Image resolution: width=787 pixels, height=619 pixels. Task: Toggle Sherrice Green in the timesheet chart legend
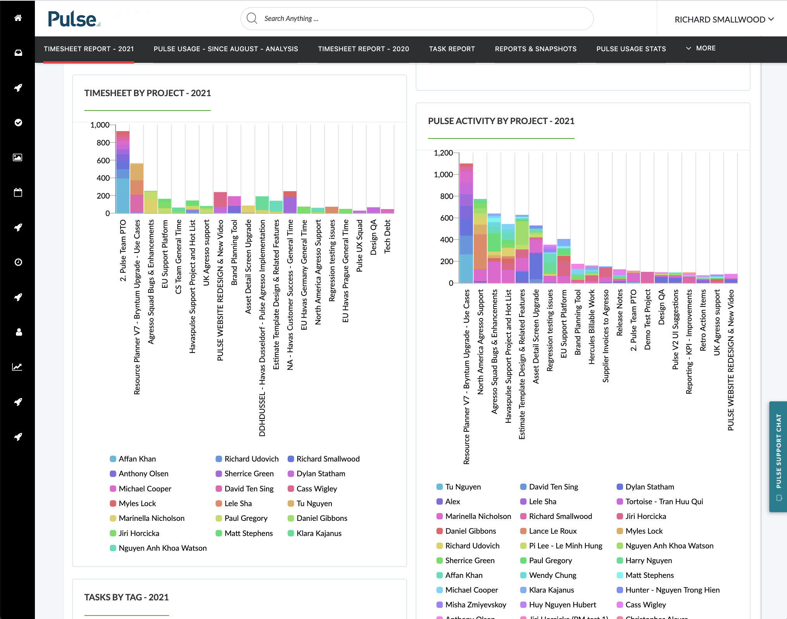tap(245, 474)
